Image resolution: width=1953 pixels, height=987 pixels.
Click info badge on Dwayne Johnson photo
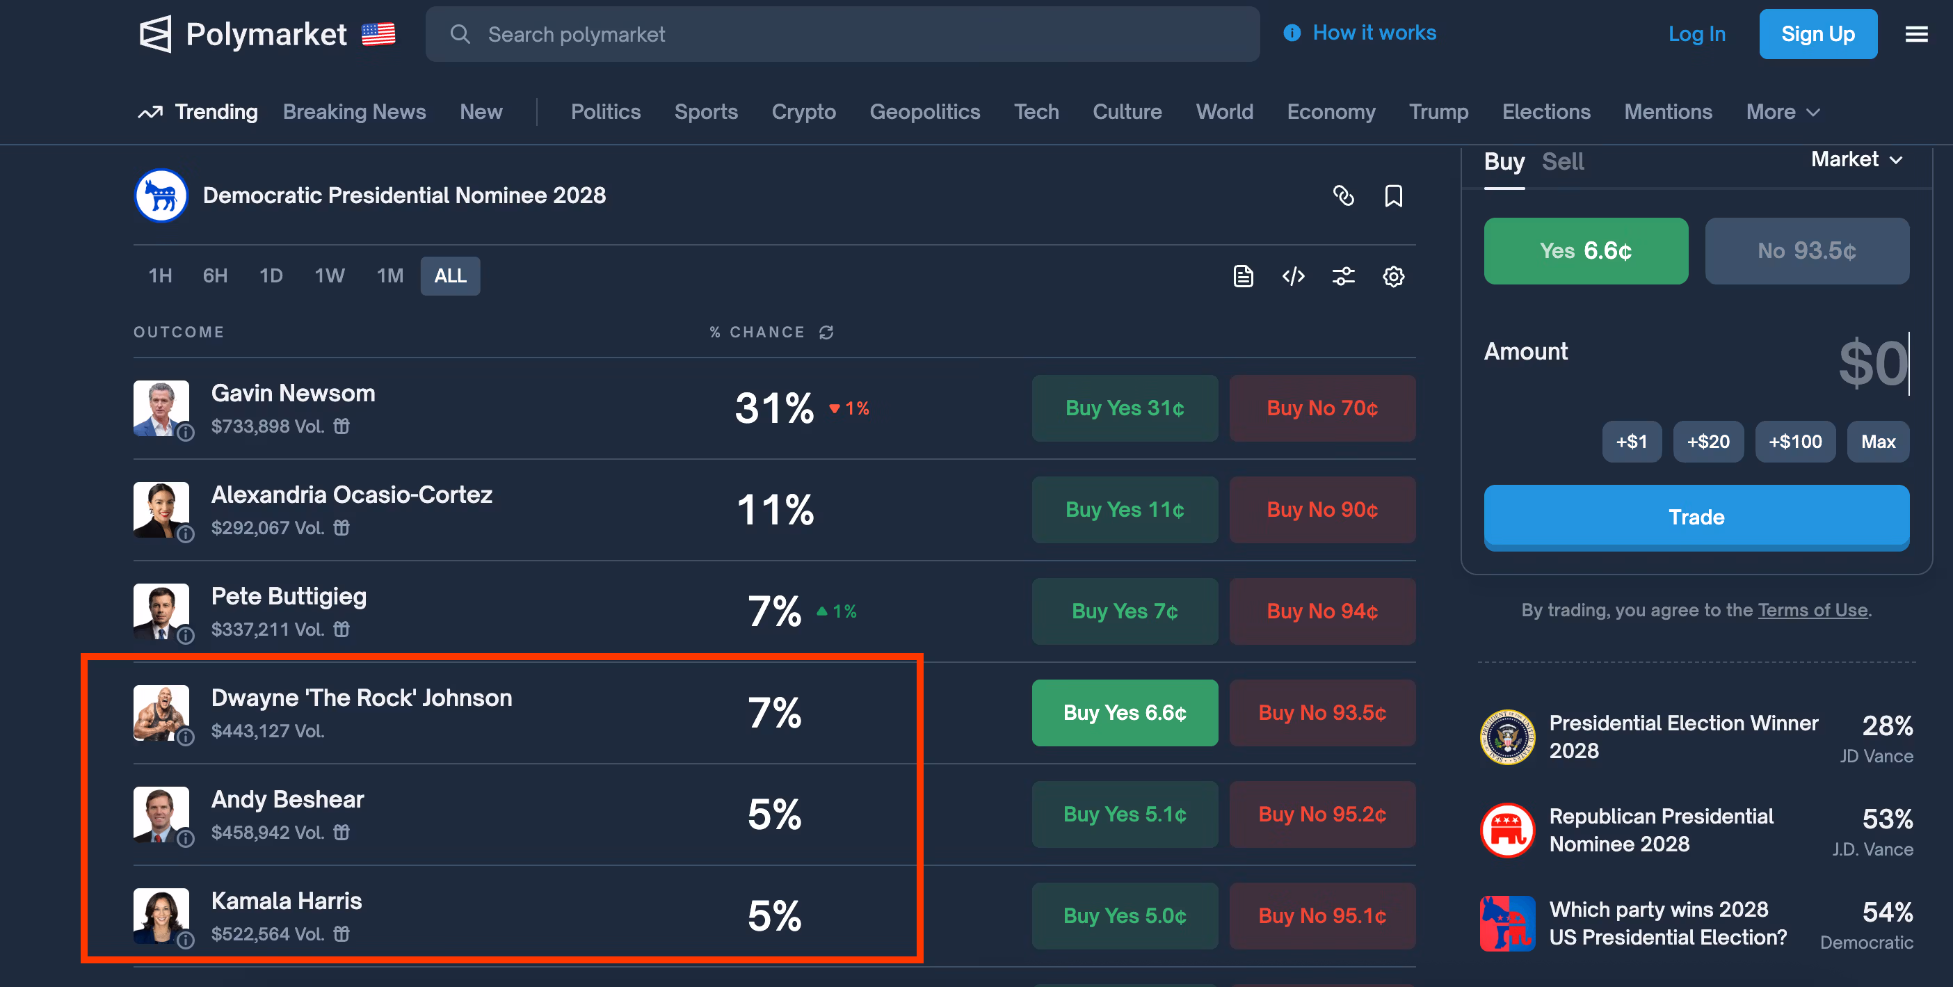click(x=186, y=737)
